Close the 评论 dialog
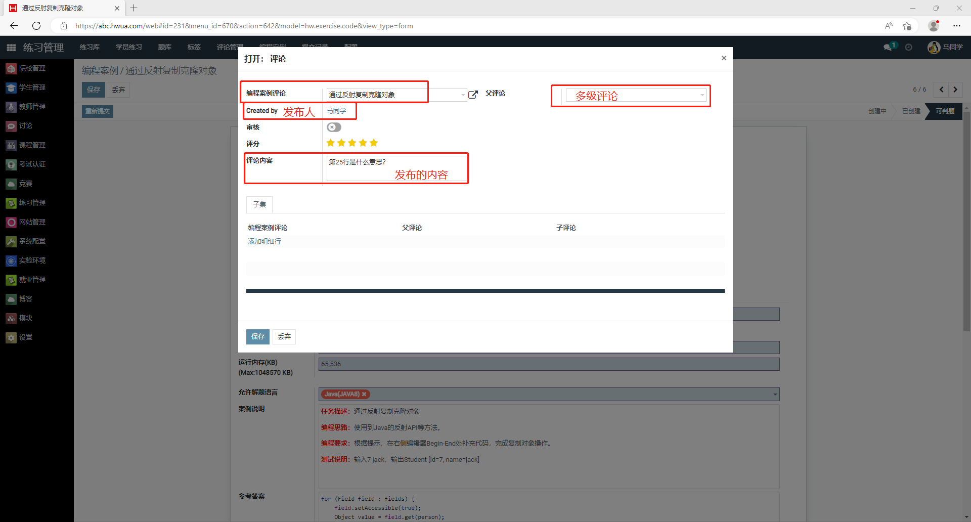Viewport: 971px width, 522px height. pyautogui.click(x=724, y=58)
